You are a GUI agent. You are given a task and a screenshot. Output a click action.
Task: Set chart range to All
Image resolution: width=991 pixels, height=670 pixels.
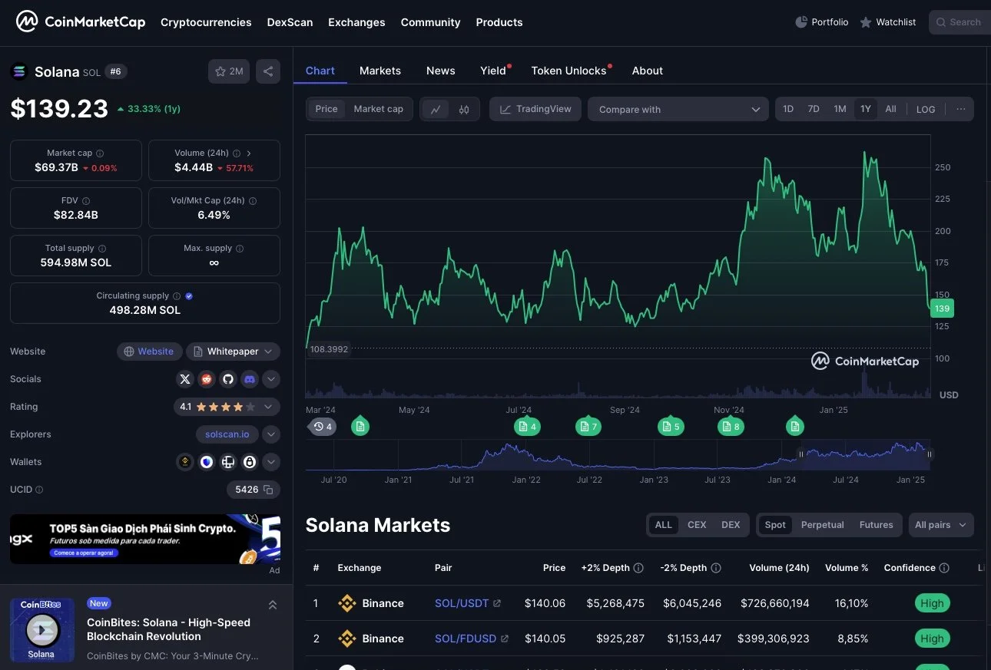[x=890, y=109]
